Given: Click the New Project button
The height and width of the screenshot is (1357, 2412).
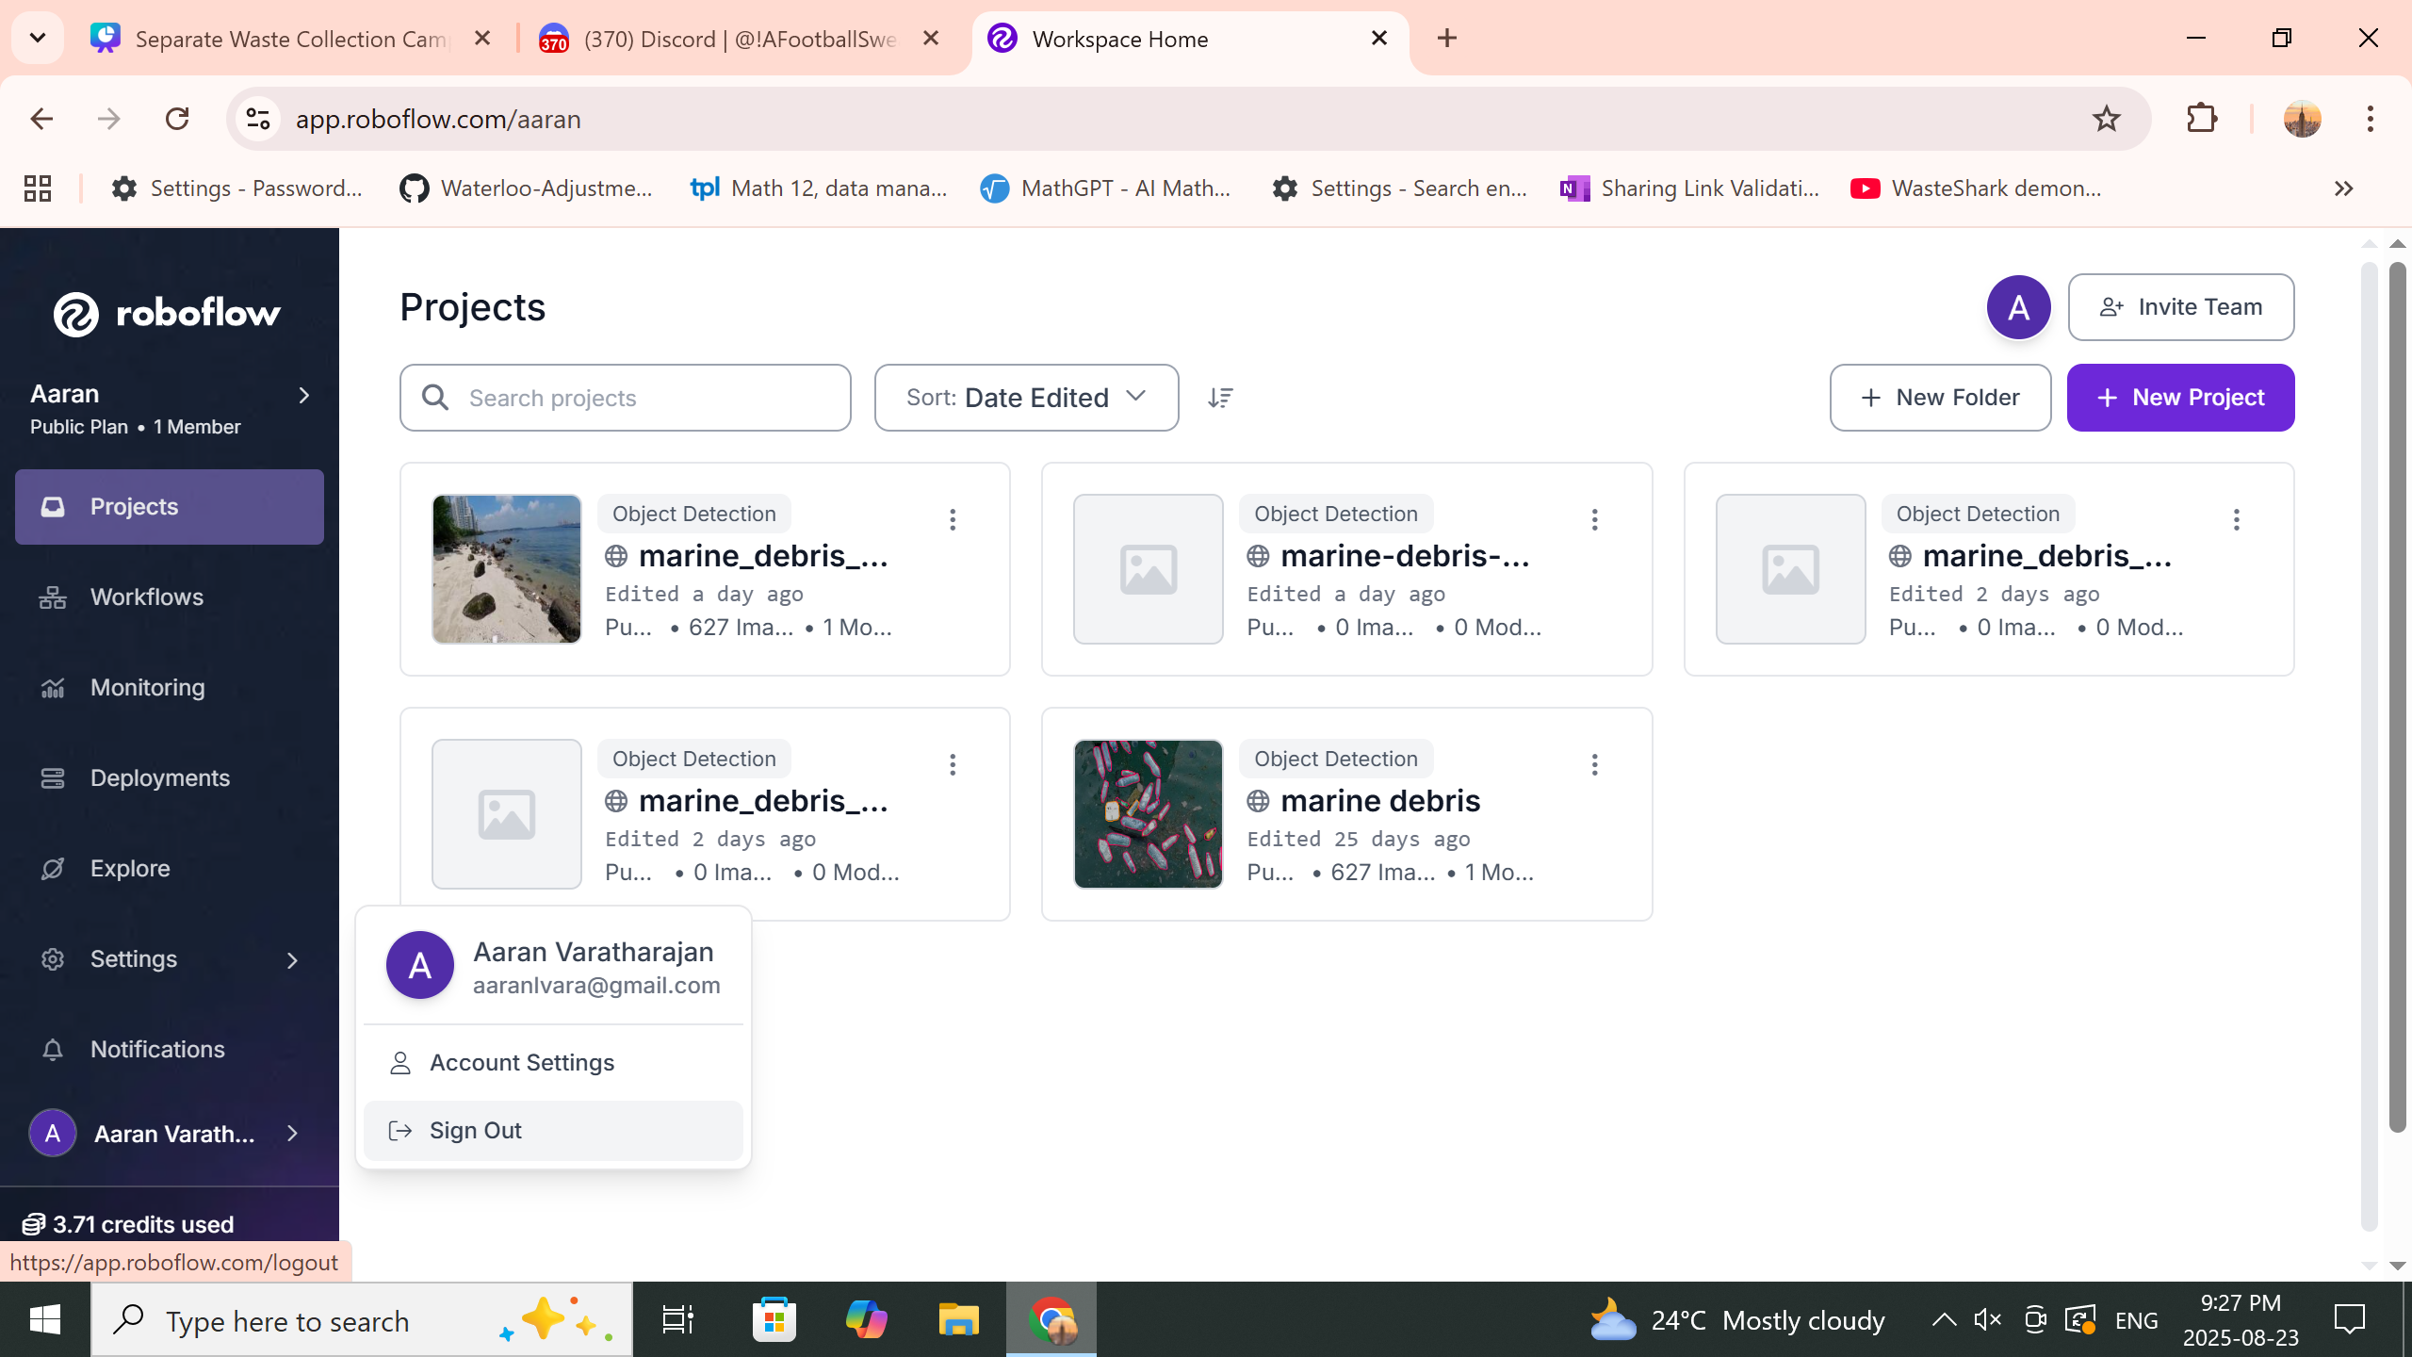Looking at the screenshot, I should click(2180, 398).
